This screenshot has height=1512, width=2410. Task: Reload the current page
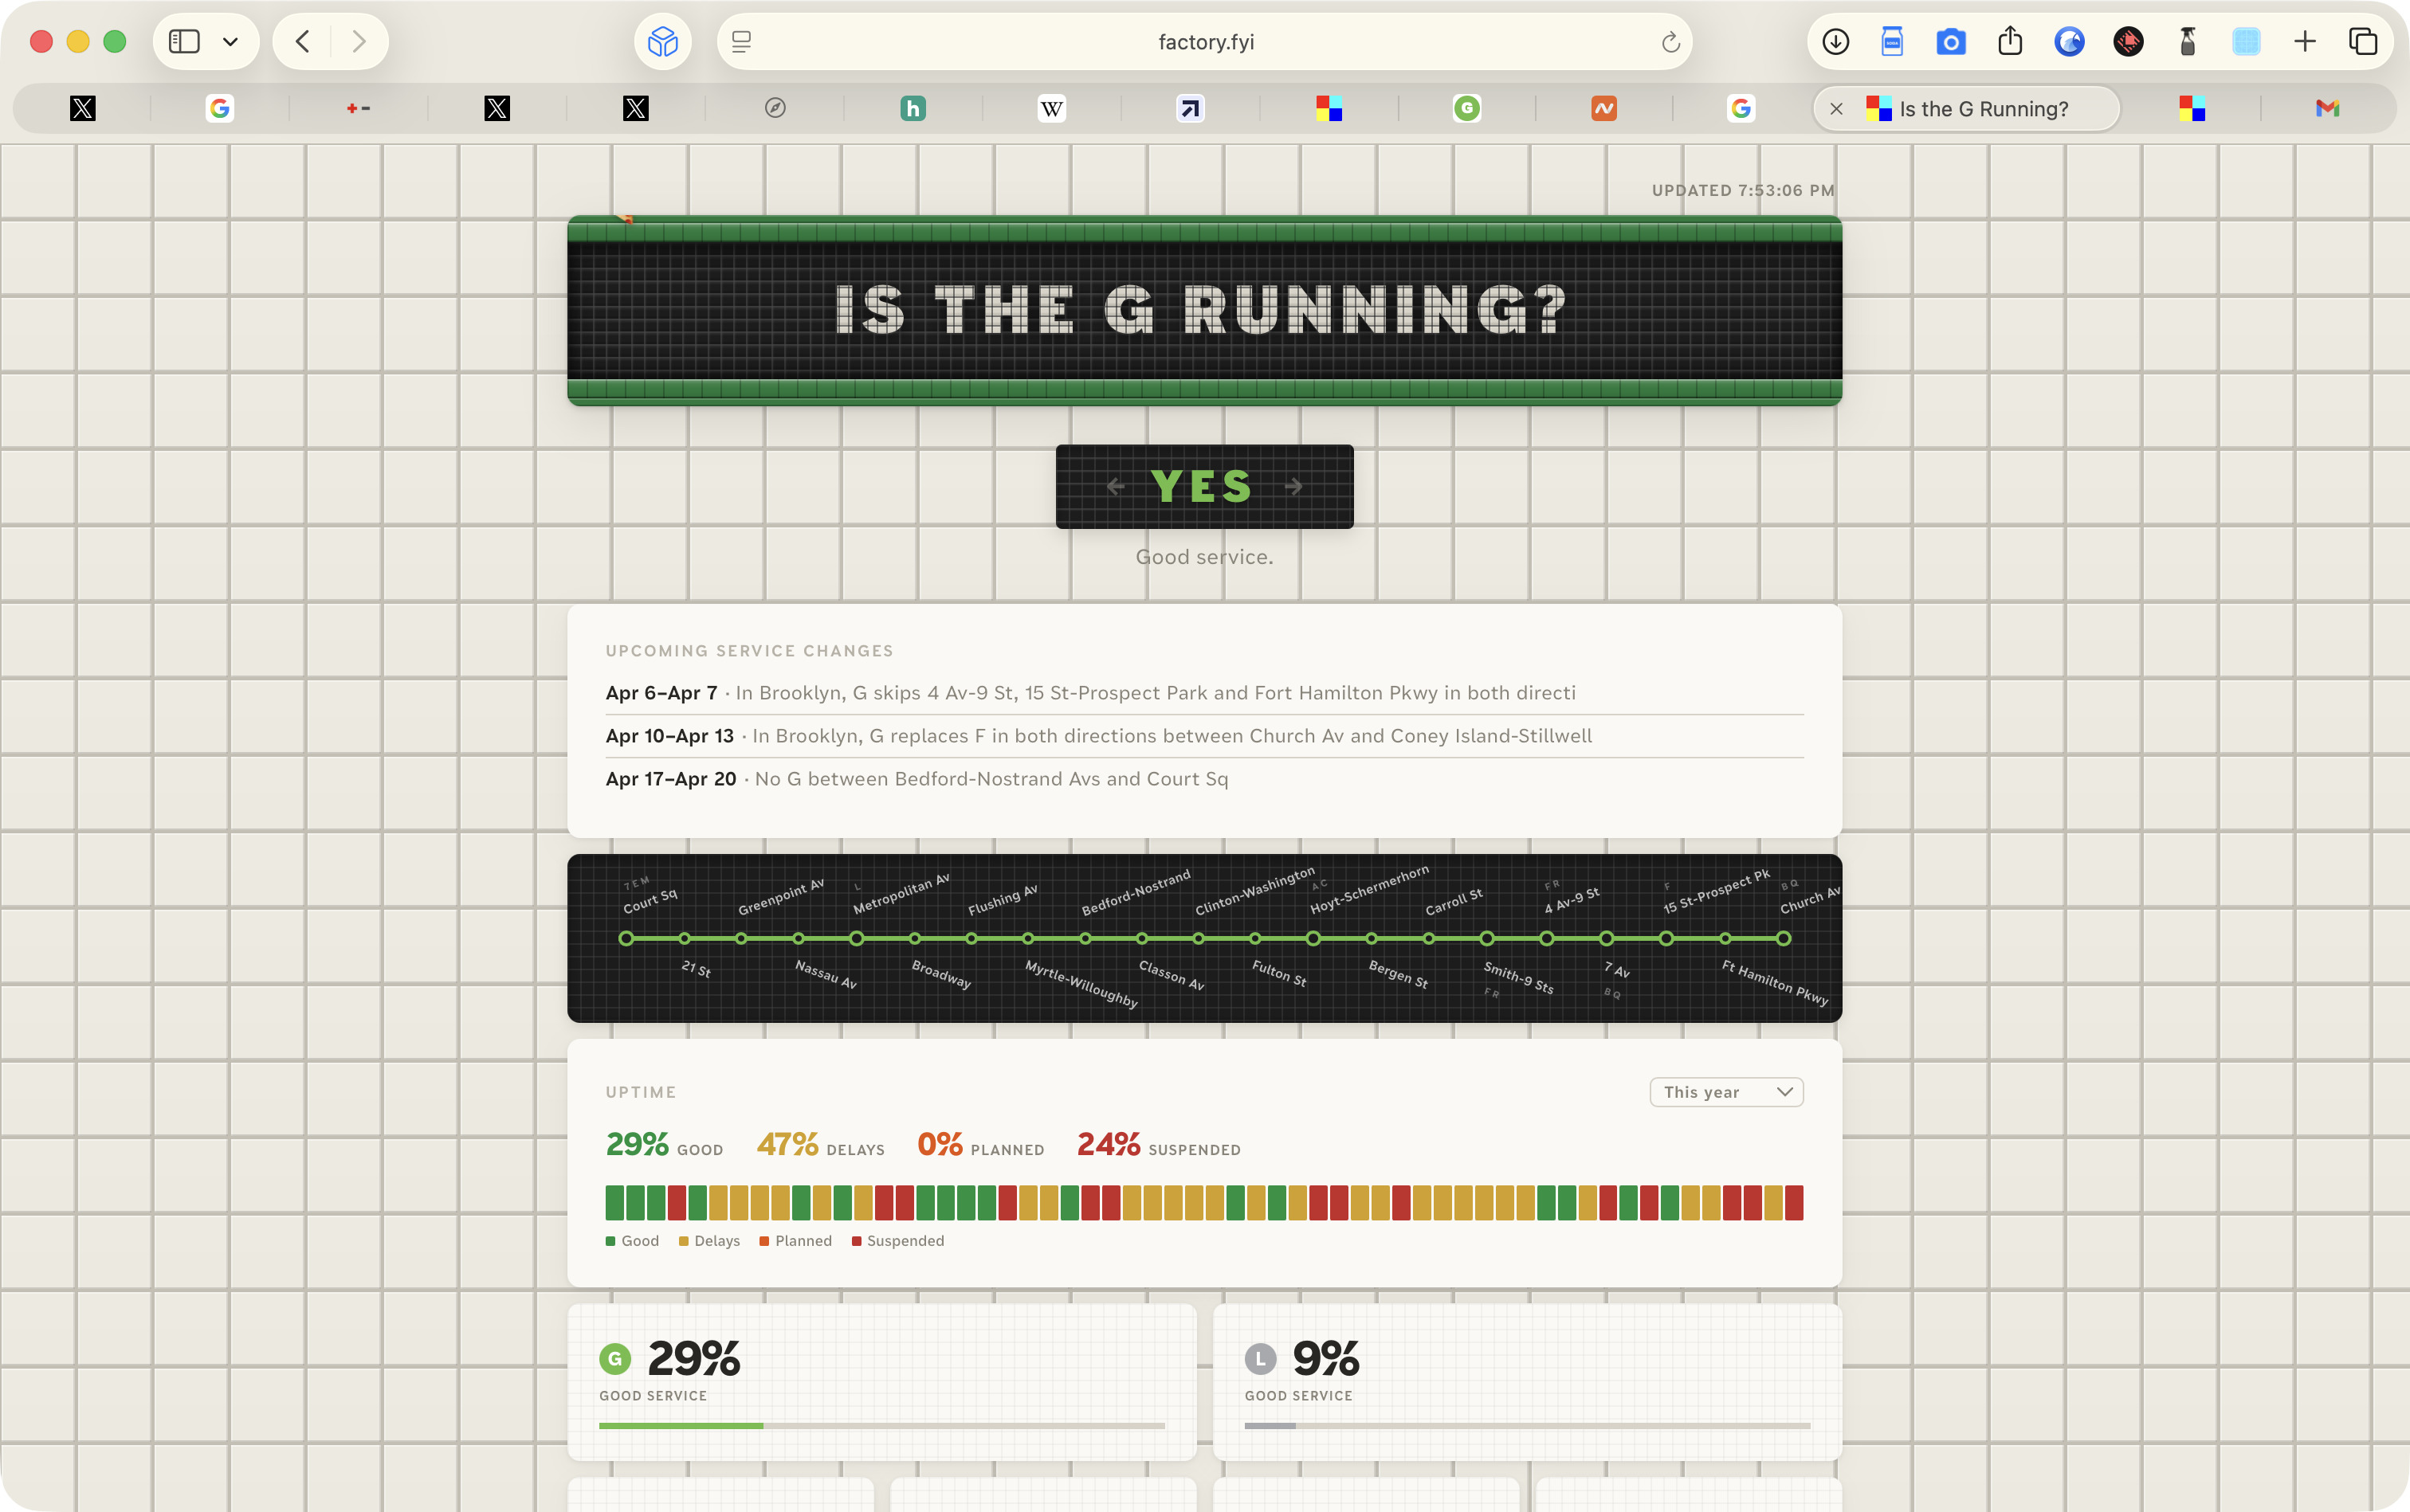pos(1670,42)
